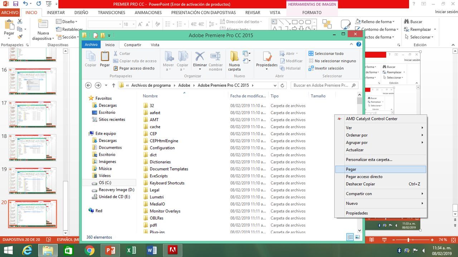Click Cambiar nombre in the Explorer ribbon

[x=215, y=61]
